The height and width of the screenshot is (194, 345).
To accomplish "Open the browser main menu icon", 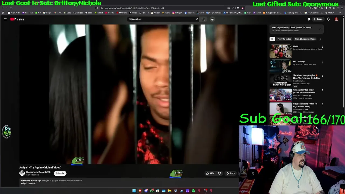I will tap(342, 8).
